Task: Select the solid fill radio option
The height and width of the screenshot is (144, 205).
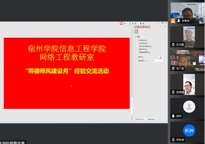Action: [x=138, y=40]
